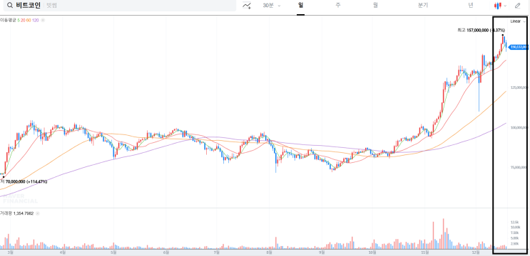The width and height of the screenshot is (530, 256).
Task: Switch to the 주 weekly tab
Action: [x=338, y=6]
